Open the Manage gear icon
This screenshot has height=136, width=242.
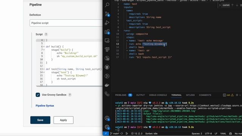107,127
